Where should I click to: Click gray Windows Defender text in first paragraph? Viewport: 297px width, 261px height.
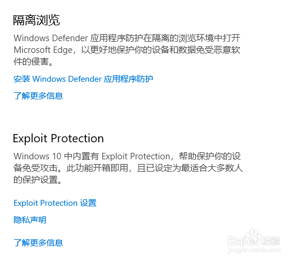point(51,38)
